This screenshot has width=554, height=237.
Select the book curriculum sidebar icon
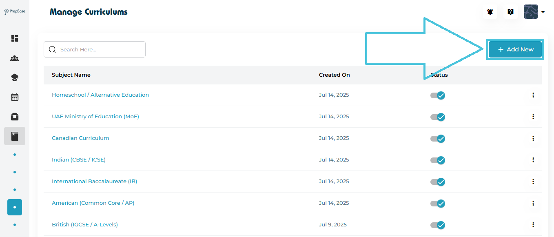pos(15,136)
